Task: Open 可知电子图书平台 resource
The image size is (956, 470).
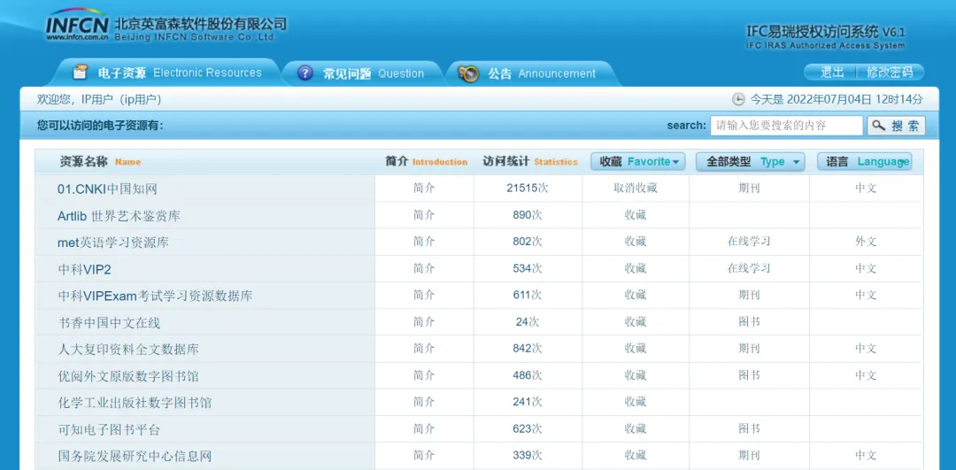Action: point(109,430)
